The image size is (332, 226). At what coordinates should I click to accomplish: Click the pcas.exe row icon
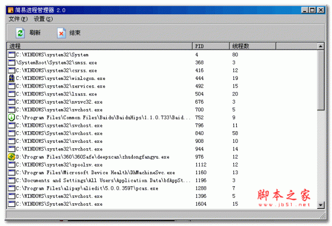[x=12, y=188]
